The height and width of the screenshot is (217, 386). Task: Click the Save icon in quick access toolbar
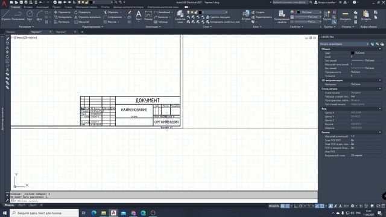coord(21,2)
